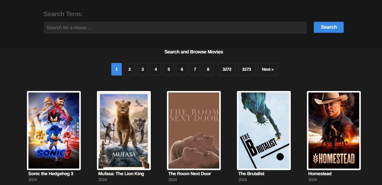382x185 pixels.
Task: Open last page 3273
Action: pos(246,69)
